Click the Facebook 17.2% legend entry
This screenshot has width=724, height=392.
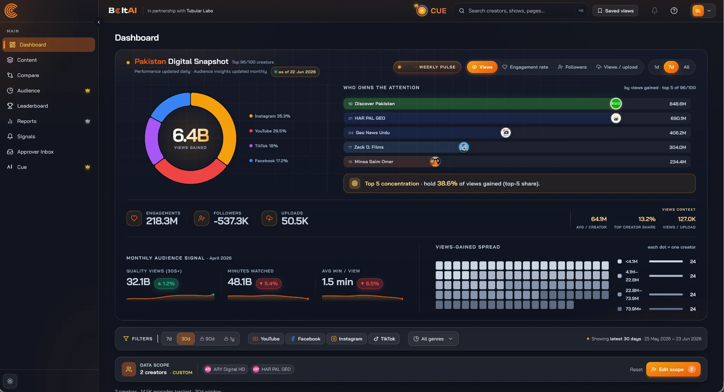coord(269,161)
